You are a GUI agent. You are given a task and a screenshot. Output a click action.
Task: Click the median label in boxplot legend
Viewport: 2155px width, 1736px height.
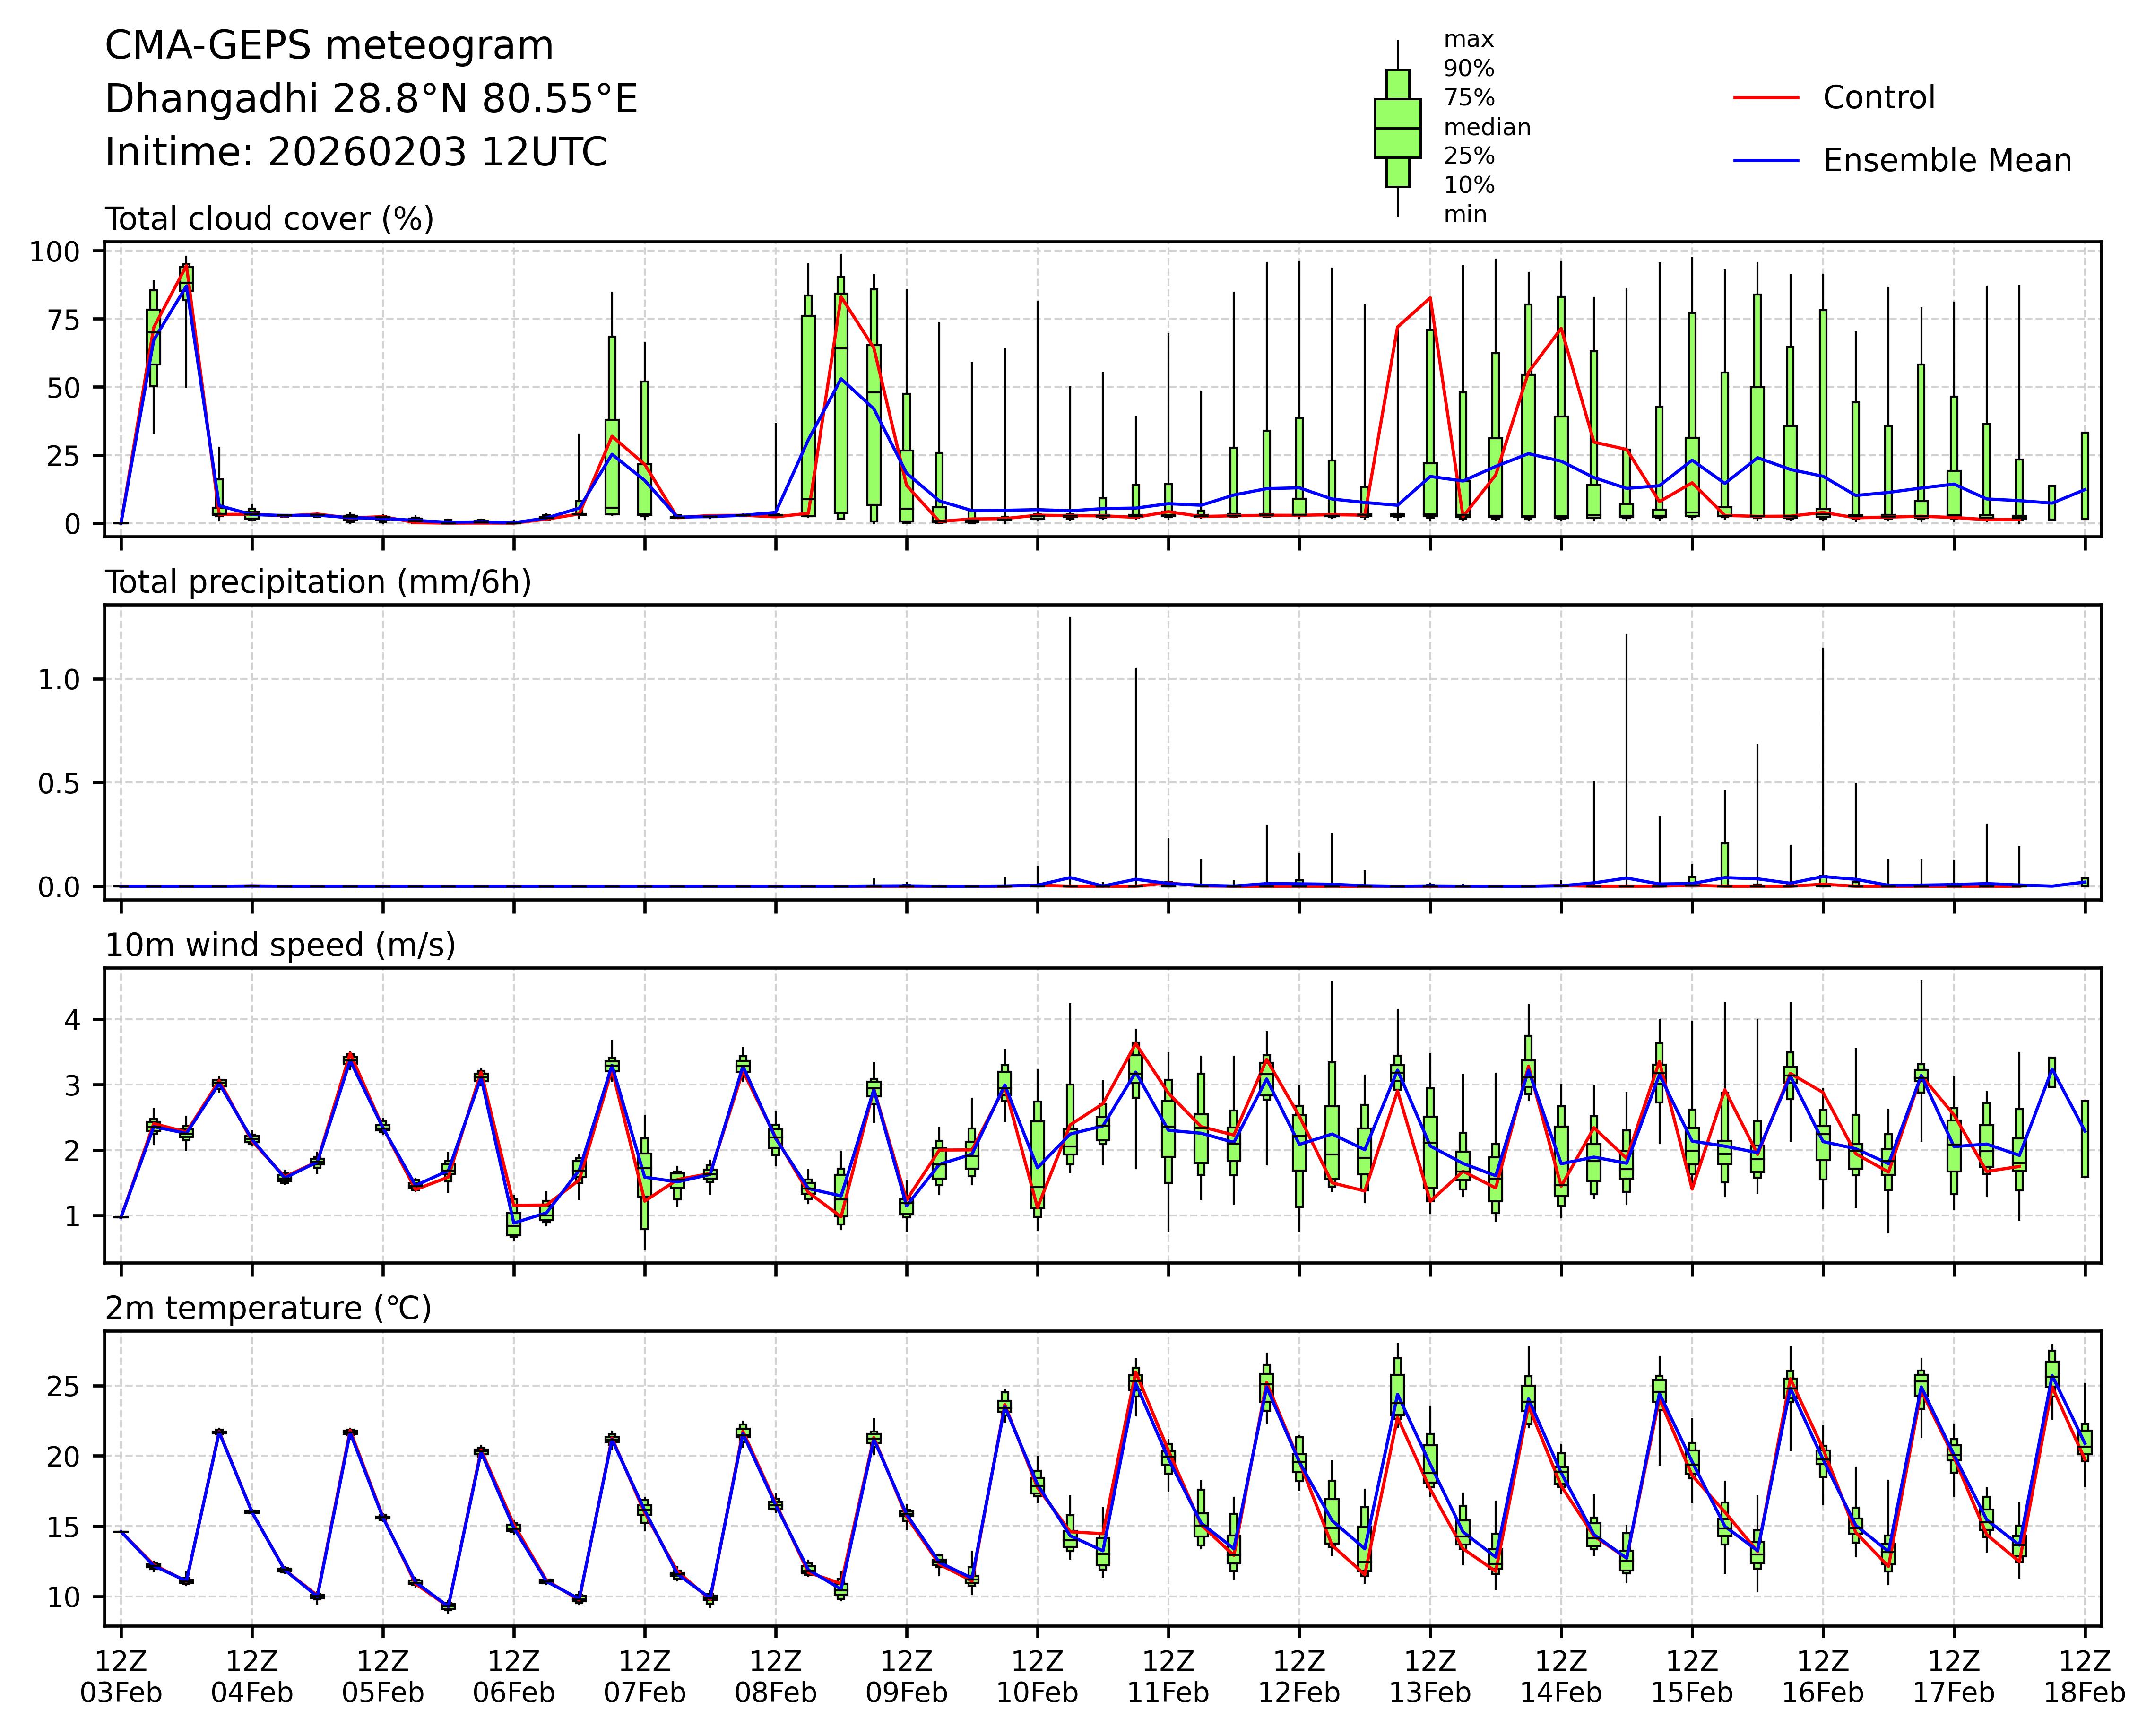1486,128
